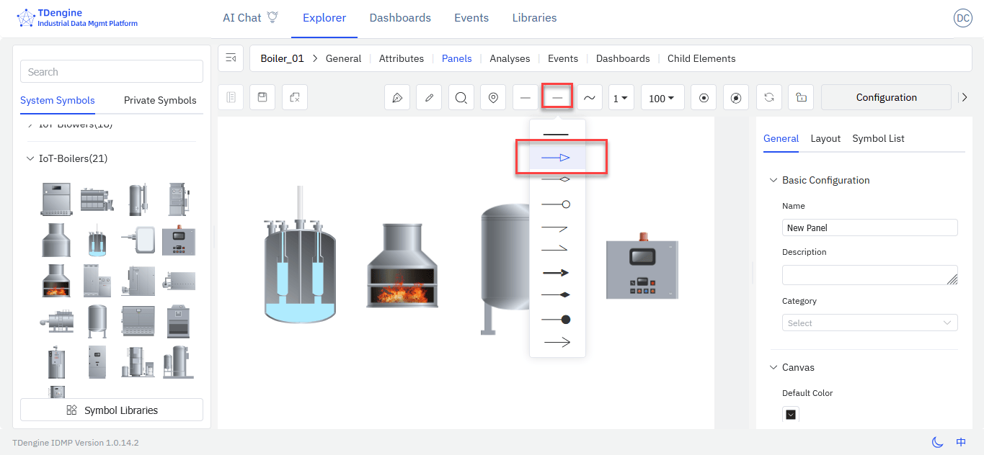Click the location pin icon
This screenshot has width=984, height=455.
pyautogui.click(x=493, y=98)
